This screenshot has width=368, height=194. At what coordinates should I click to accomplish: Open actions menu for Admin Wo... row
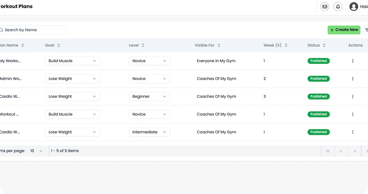(x=353, y=79)
